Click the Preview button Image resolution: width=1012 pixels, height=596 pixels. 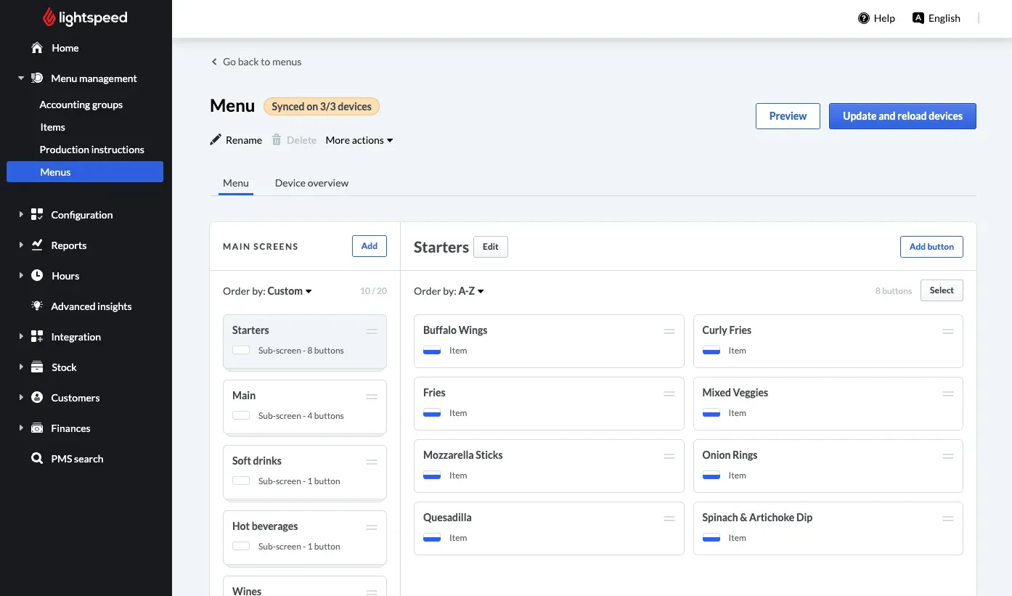point(788,116)
